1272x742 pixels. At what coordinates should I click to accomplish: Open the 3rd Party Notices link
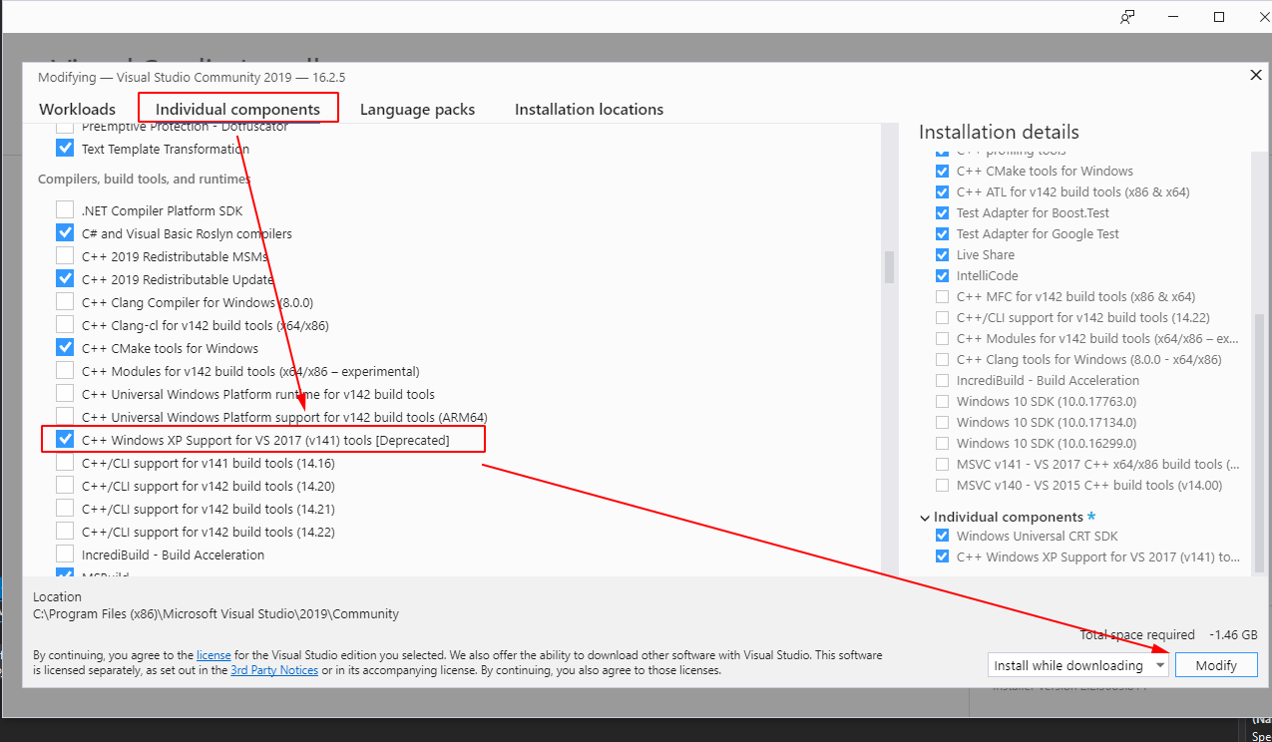[x=274, y=670]
